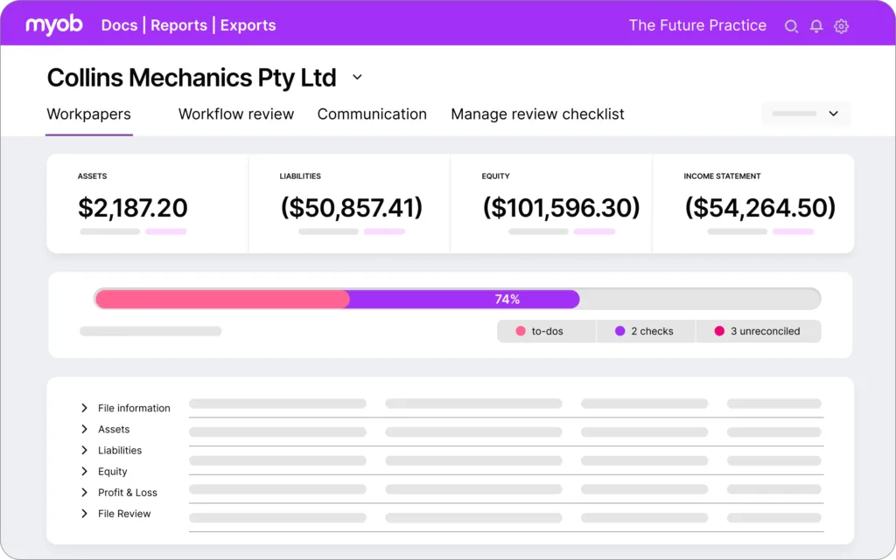
Task: Open the Exports link in header
Action: click(x=248, y=25)
